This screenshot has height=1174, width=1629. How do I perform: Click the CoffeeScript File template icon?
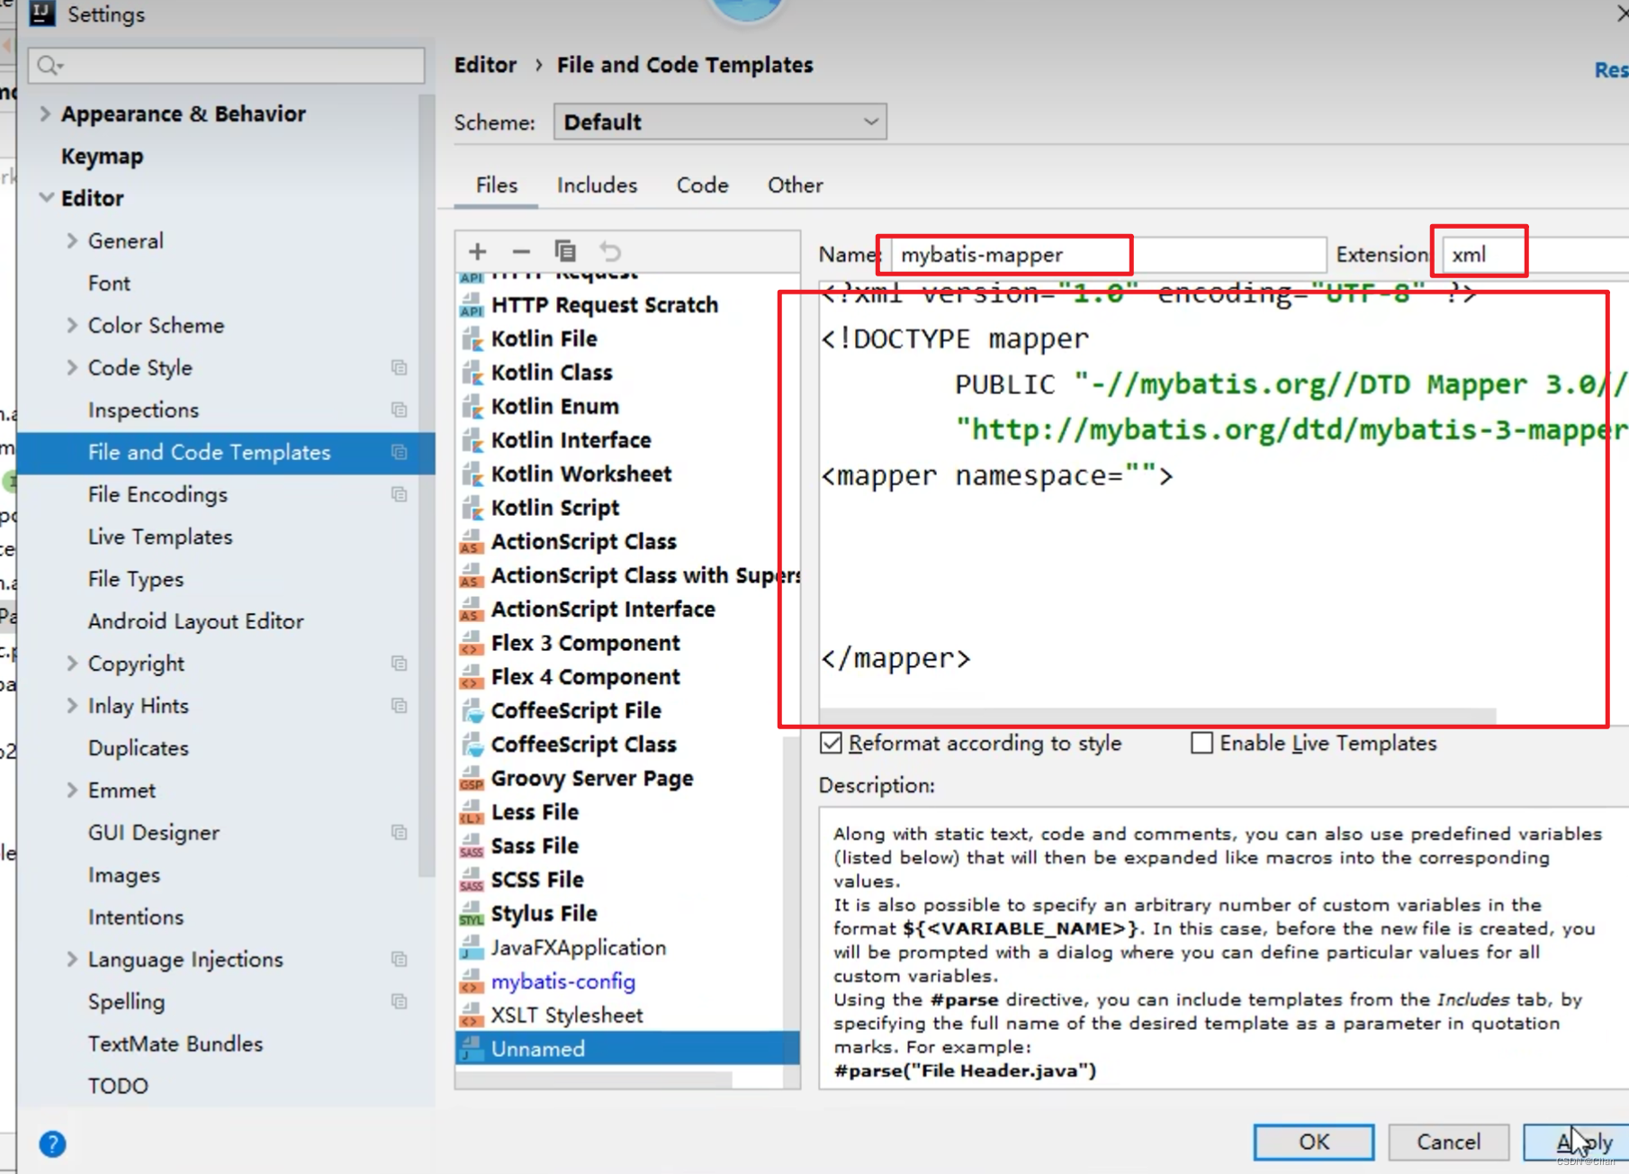coord(472,711)
